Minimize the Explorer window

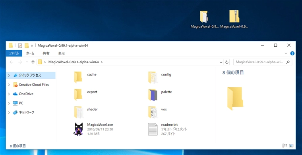(x=262, y=45)
